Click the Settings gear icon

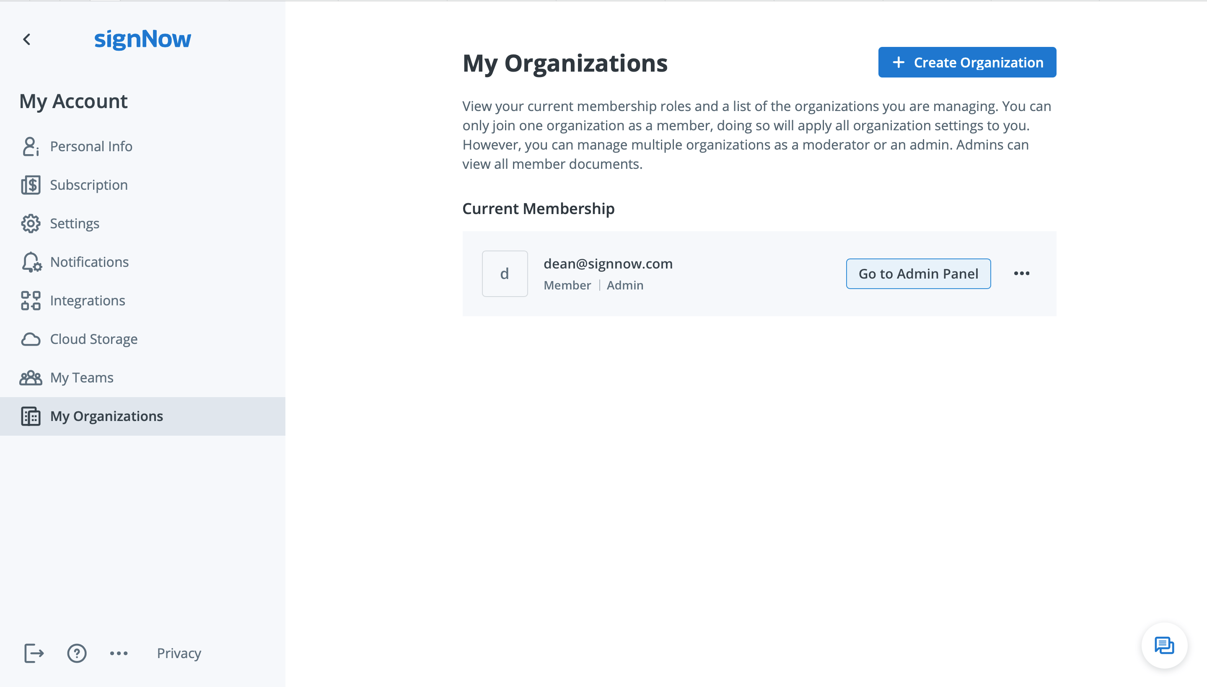[31, 223]
